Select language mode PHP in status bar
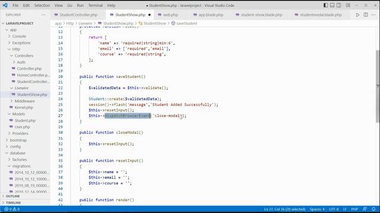This screenshot has width=380, height=213. pyautogui.click(x=354, y=209)
